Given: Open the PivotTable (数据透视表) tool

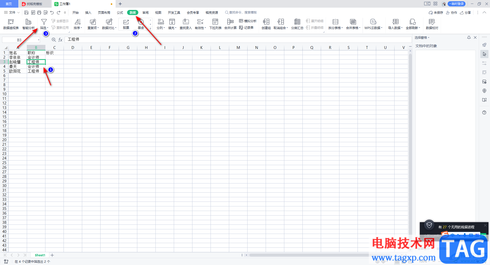Looking at the screenshot, I should [11, 24].
